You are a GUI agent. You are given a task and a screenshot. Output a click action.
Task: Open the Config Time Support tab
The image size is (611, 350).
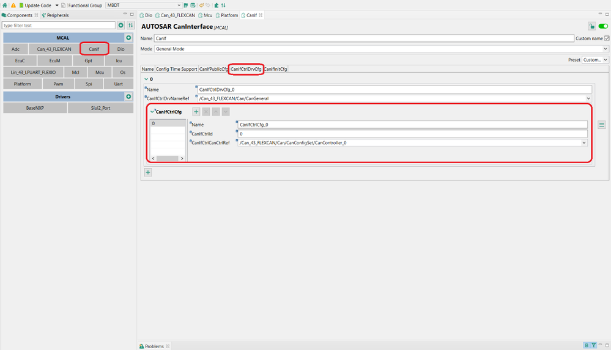tap(177, 69)
